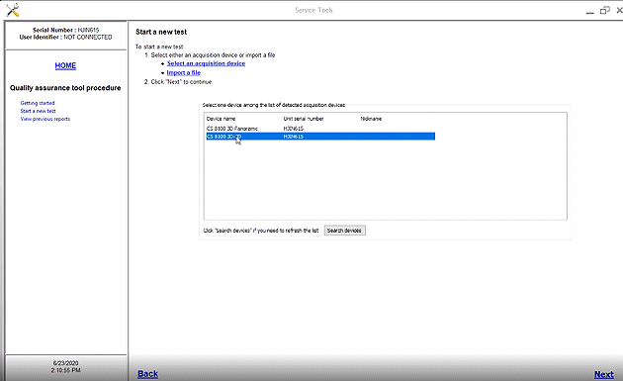
Task: Close the Service Tools window
Action: click(619, 11)
